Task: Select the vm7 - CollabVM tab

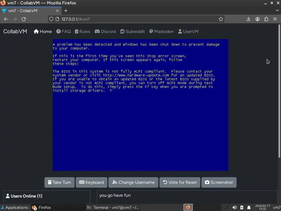Action: click(31, 11)
